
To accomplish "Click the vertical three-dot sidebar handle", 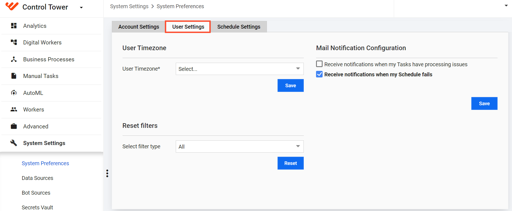I will [107, 173].
